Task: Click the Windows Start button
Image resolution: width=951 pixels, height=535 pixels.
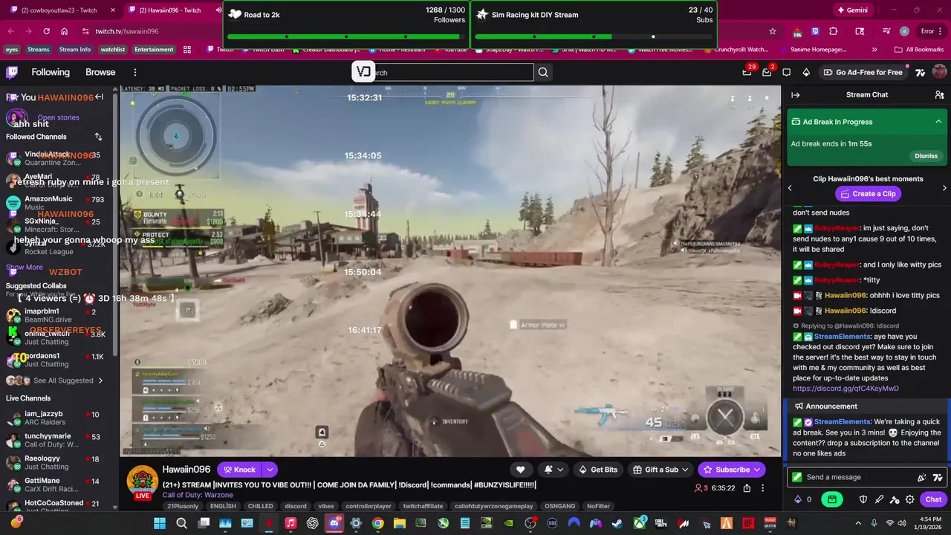Action: [160, 523]
